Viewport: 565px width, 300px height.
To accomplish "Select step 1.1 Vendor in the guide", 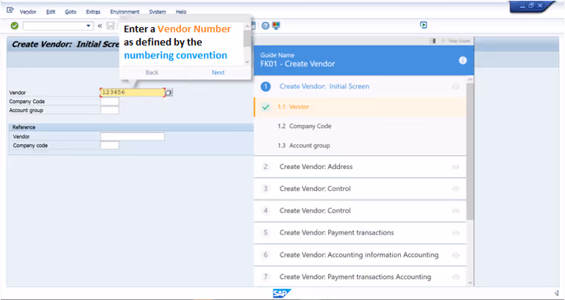I will 360,107.
